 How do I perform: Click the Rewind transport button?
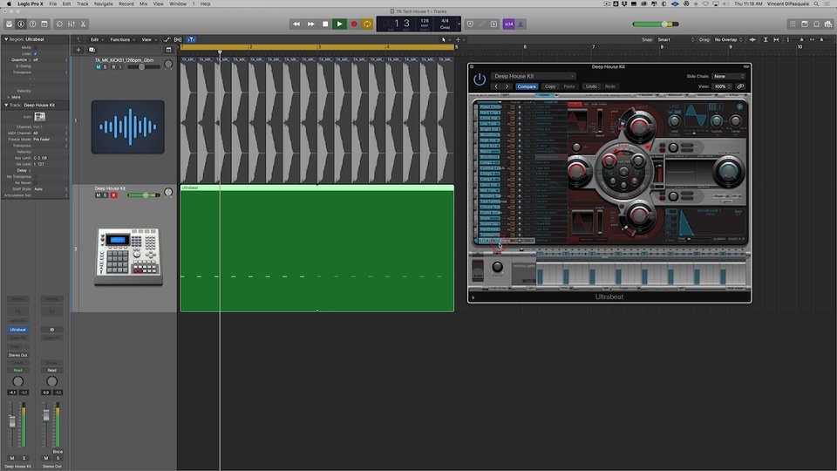point(296,24)
